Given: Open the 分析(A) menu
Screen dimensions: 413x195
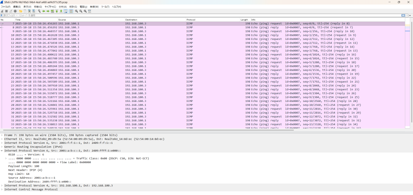Looking at the screenshot, I should (x=63, y=7).
